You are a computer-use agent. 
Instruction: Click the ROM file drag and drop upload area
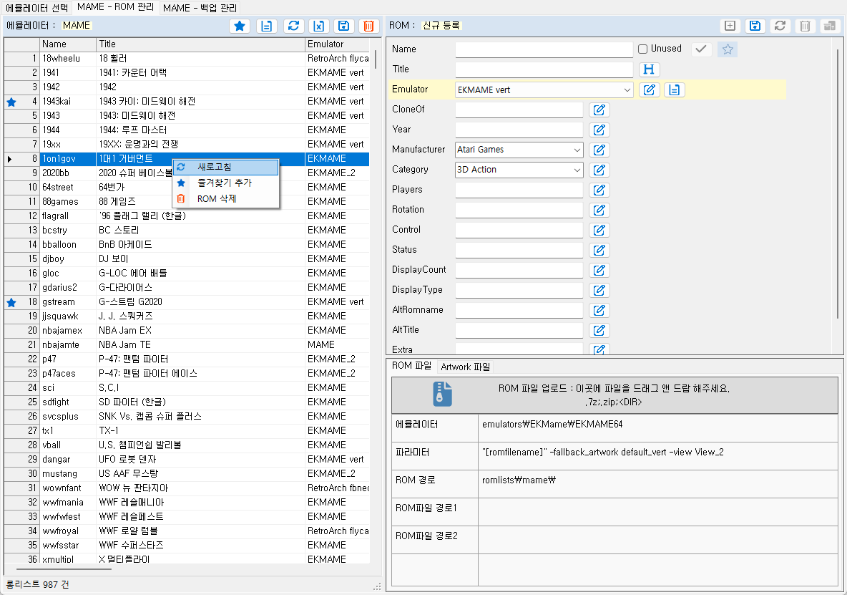[x=615, y=395]
